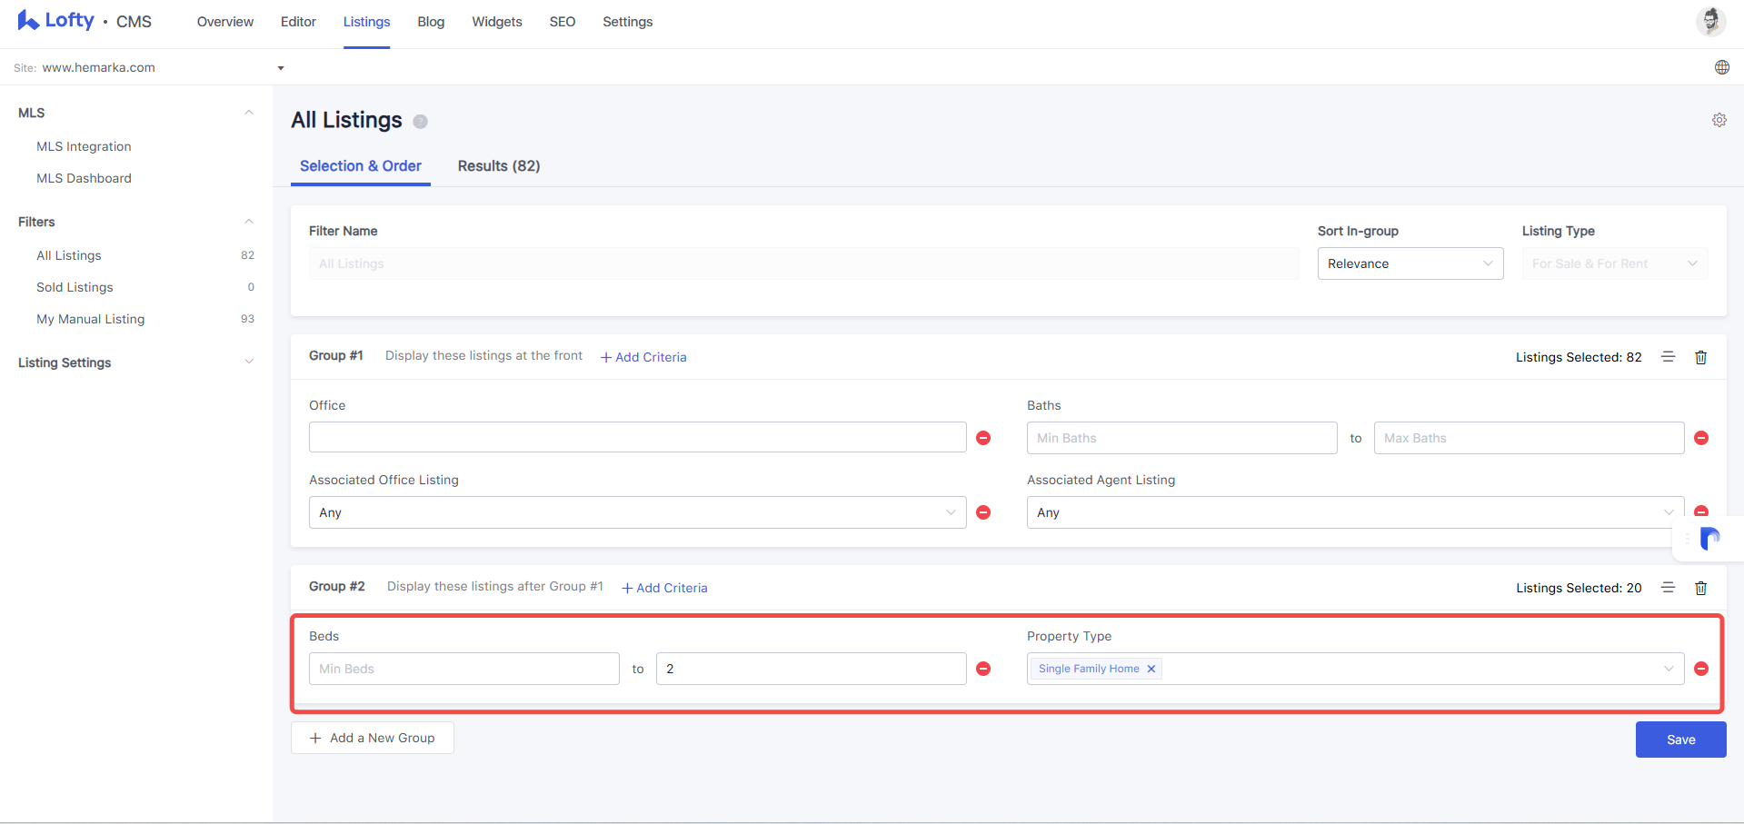The width and height of the screenshot is (1744, 824).
Task: Click the 'Listings Selected: 20' text
Action: (x=1579, y=588)
